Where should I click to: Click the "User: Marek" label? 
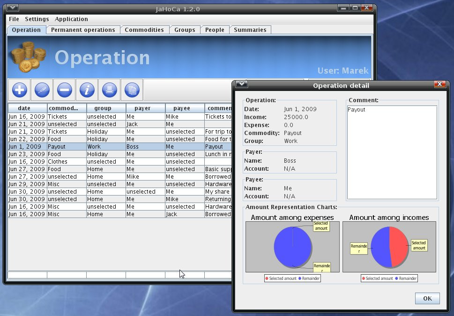pyautogui.click(x=343, y=71)
